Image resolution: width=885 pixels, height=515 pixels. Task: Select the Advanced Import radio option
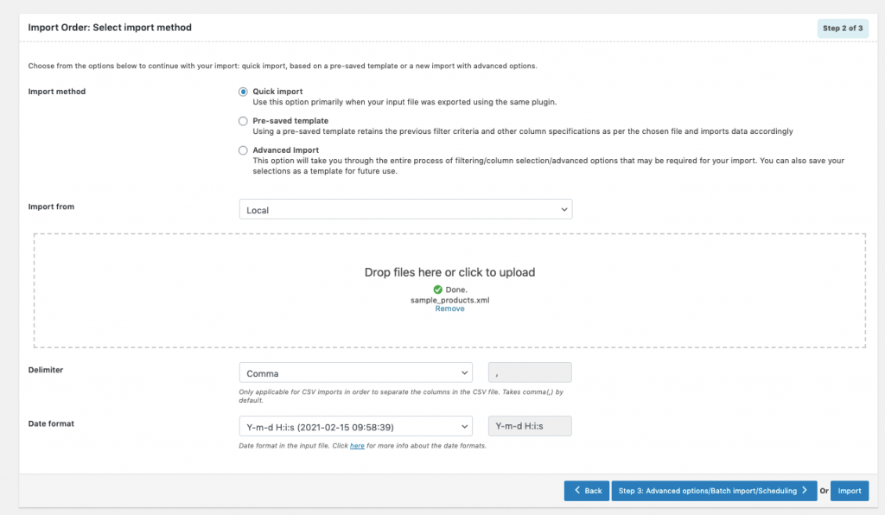click(x=244, y=150)
